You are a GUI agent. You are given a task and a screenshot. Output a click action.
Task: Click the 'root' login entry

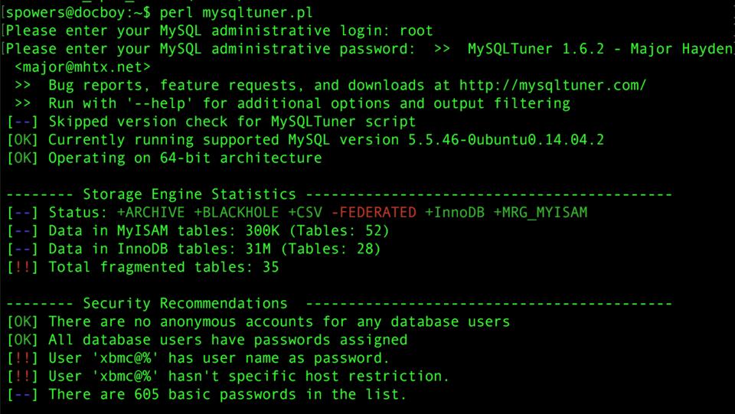(x=416, y=31)
